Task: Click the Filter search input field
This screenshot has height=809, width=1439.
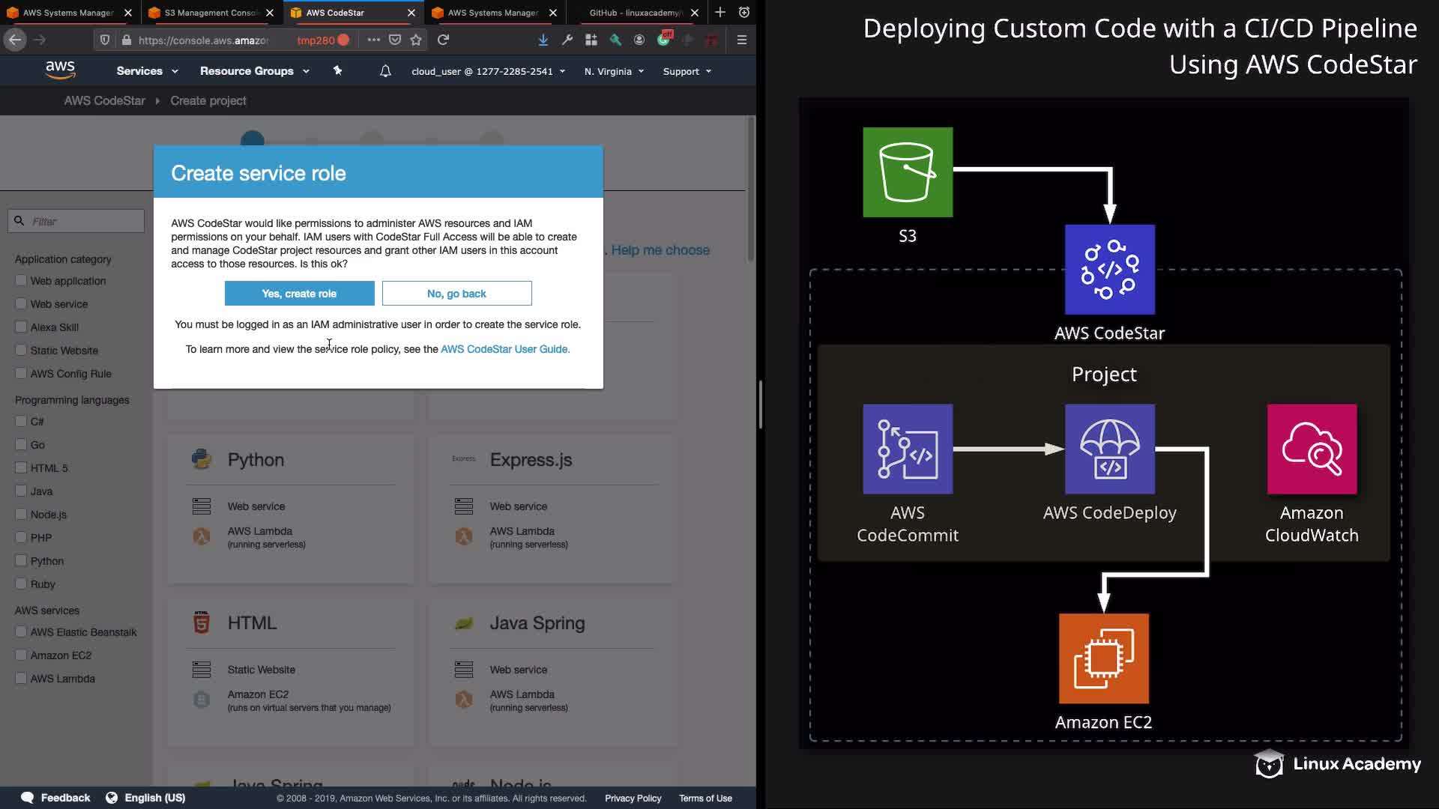Action: coord(84,221)
